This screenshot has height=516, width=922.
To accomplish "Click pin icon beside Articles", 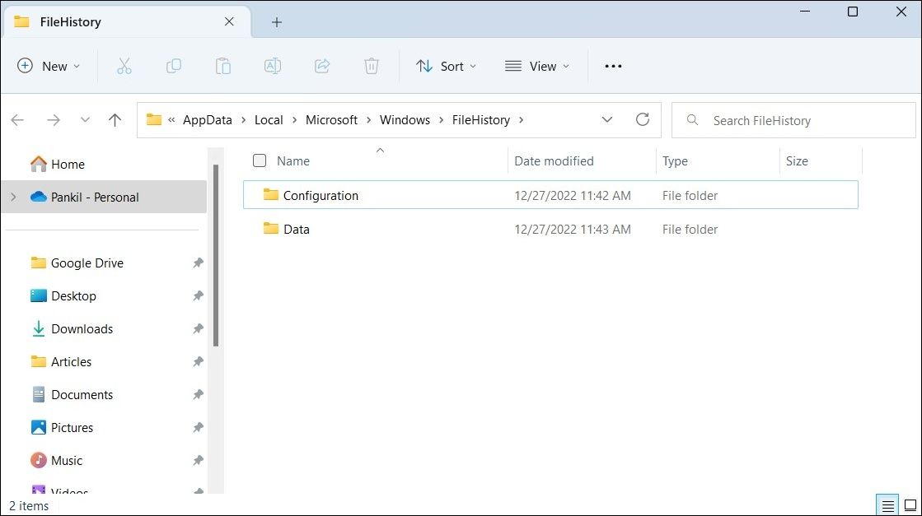I will click(198, 361).
